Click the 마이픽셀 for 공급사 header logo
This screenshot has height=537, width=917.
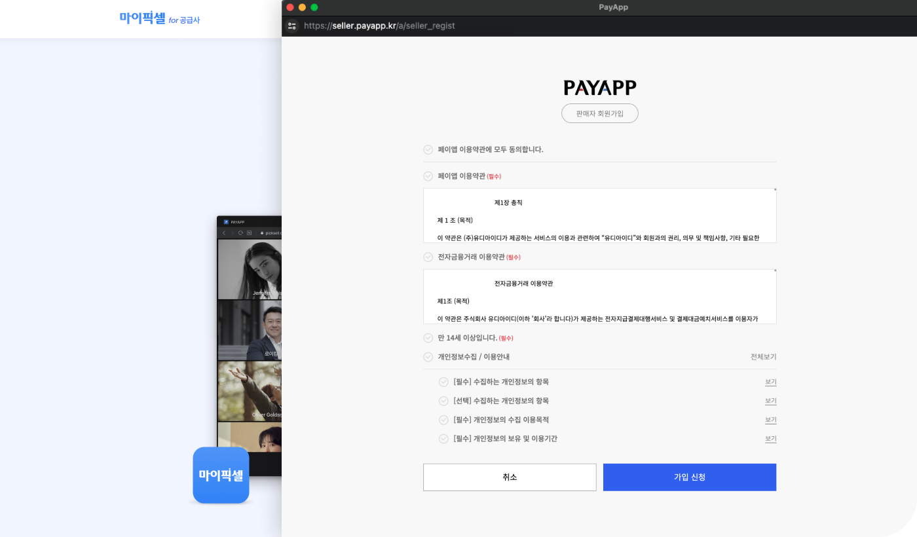point(159,19)
